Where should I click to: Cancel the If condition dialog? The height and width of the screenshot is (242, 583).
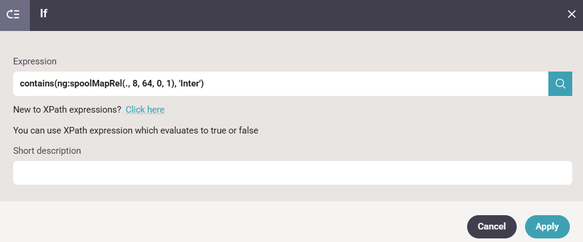(x=492, y=227)
